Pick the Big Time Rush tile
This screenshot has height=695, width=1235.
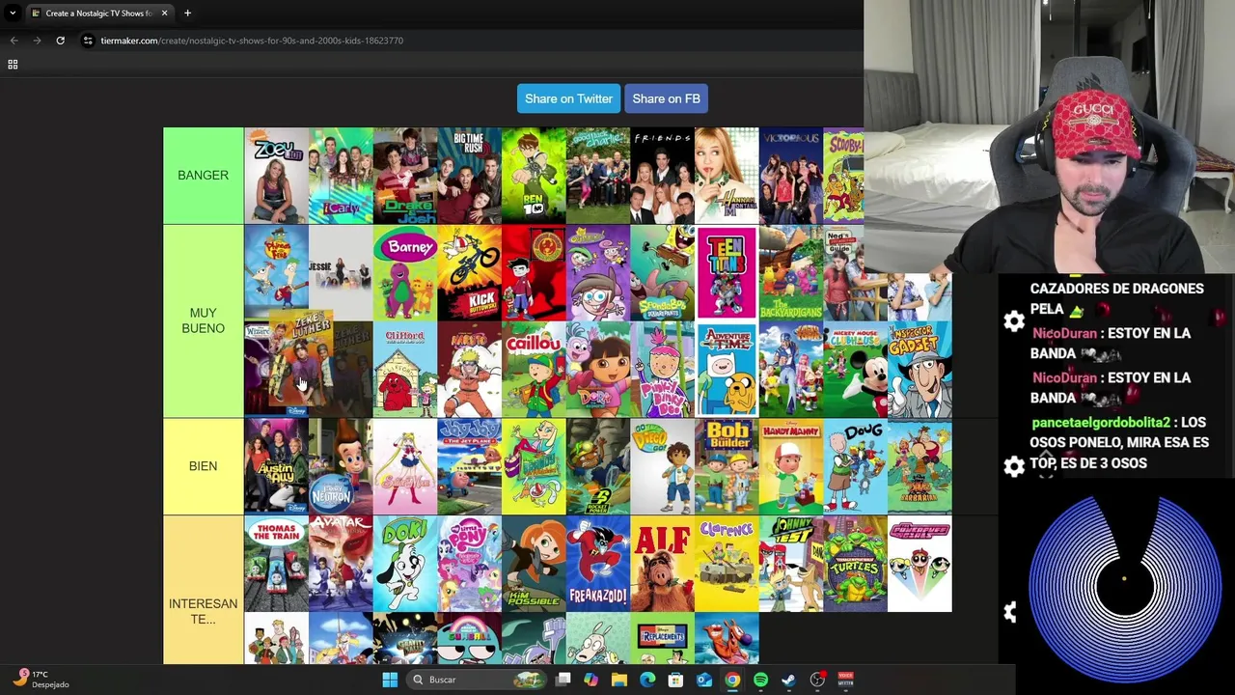tap(469, 176)
